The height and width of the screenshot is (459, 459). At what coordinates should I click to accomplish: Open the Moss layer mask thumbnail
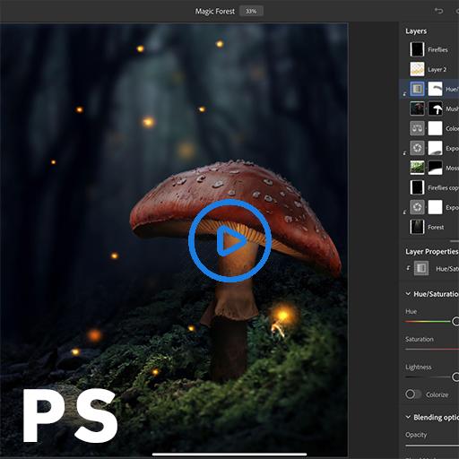pos(435,168)
